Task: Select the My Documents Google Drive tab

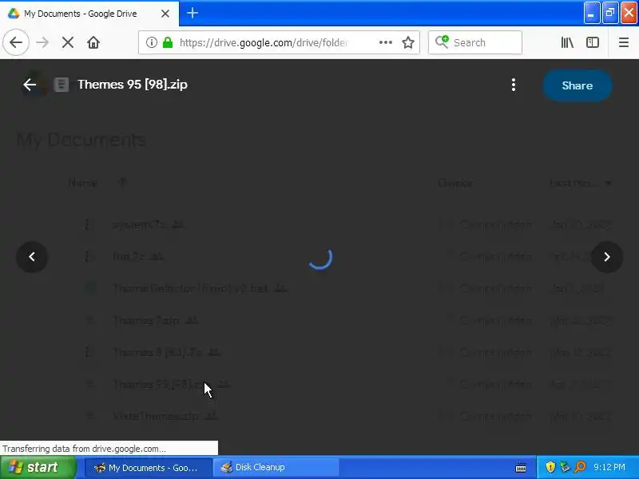Action: (89, 14)
